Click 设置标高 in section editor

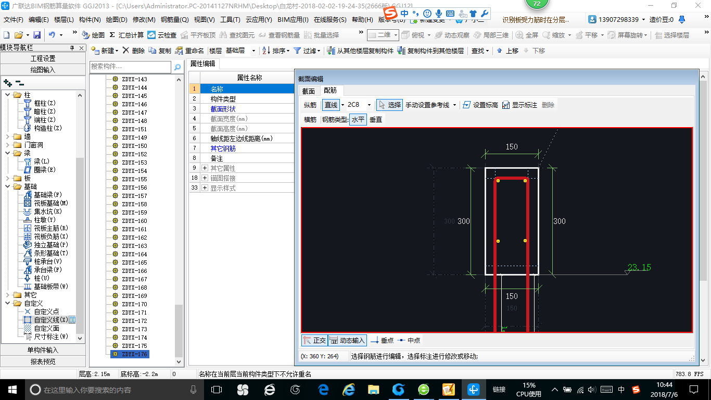pos(480,105)
